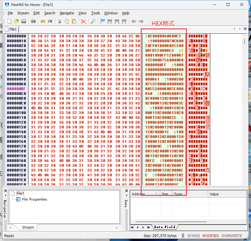
Task: Open the File menu
Action: point(10,13)
